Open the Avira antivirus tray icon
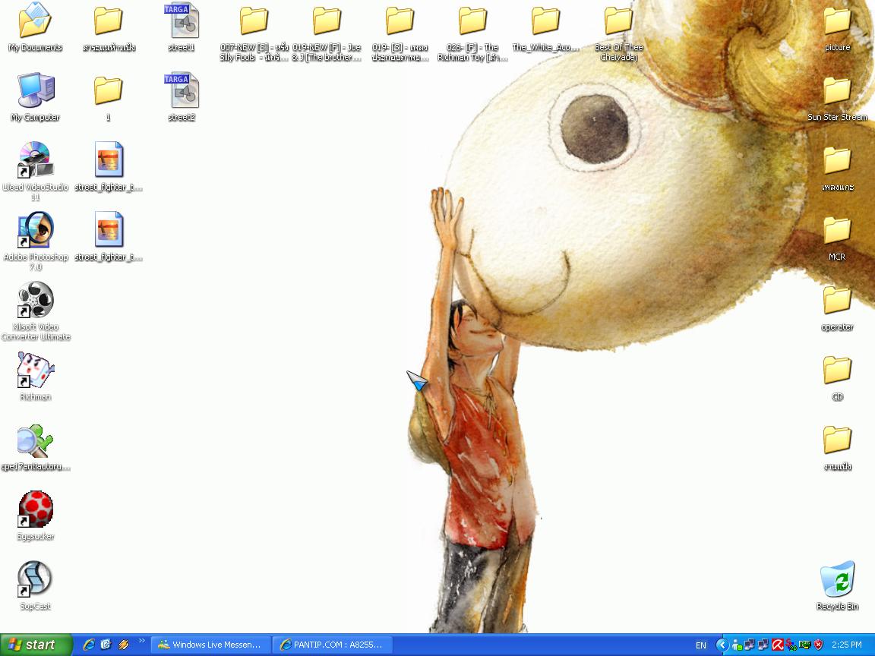The image size is (875, 656). coord(777,645)
